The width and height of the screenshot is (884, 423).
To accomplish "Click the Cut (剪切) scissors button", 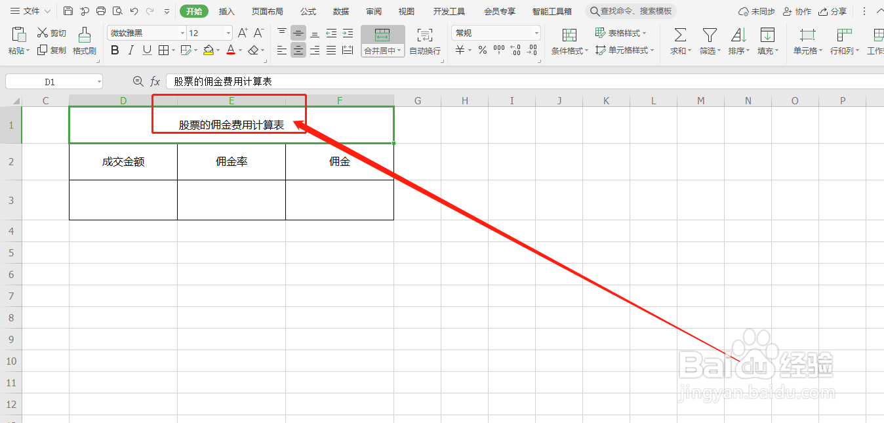I will tap(51, 33).
